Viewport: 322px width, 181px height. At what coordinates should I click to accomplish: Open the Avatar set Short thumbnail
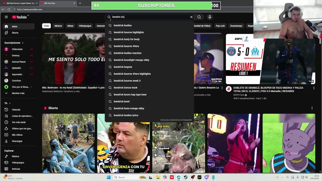pos(68,143)
